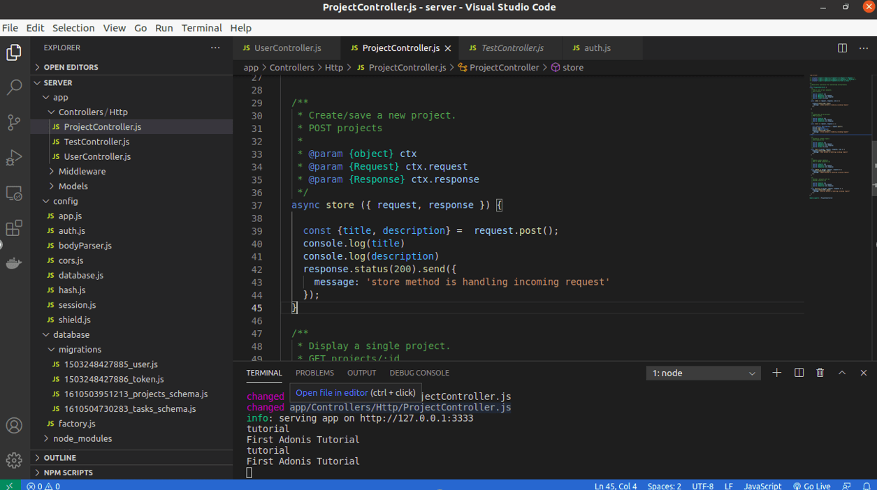This screenshot has height=490, width=877.
Task: Collapse the app folder
Action: pos(131,97)
